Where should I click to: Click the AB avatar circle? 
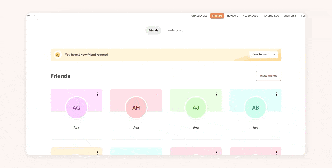click(x=256, y=108)
